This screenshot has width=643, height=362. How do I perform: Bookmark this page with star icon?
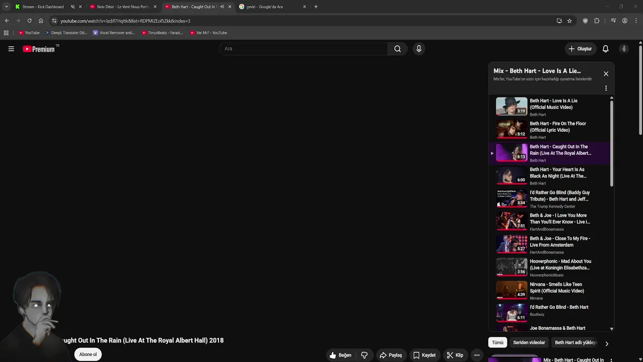point(569,21)
